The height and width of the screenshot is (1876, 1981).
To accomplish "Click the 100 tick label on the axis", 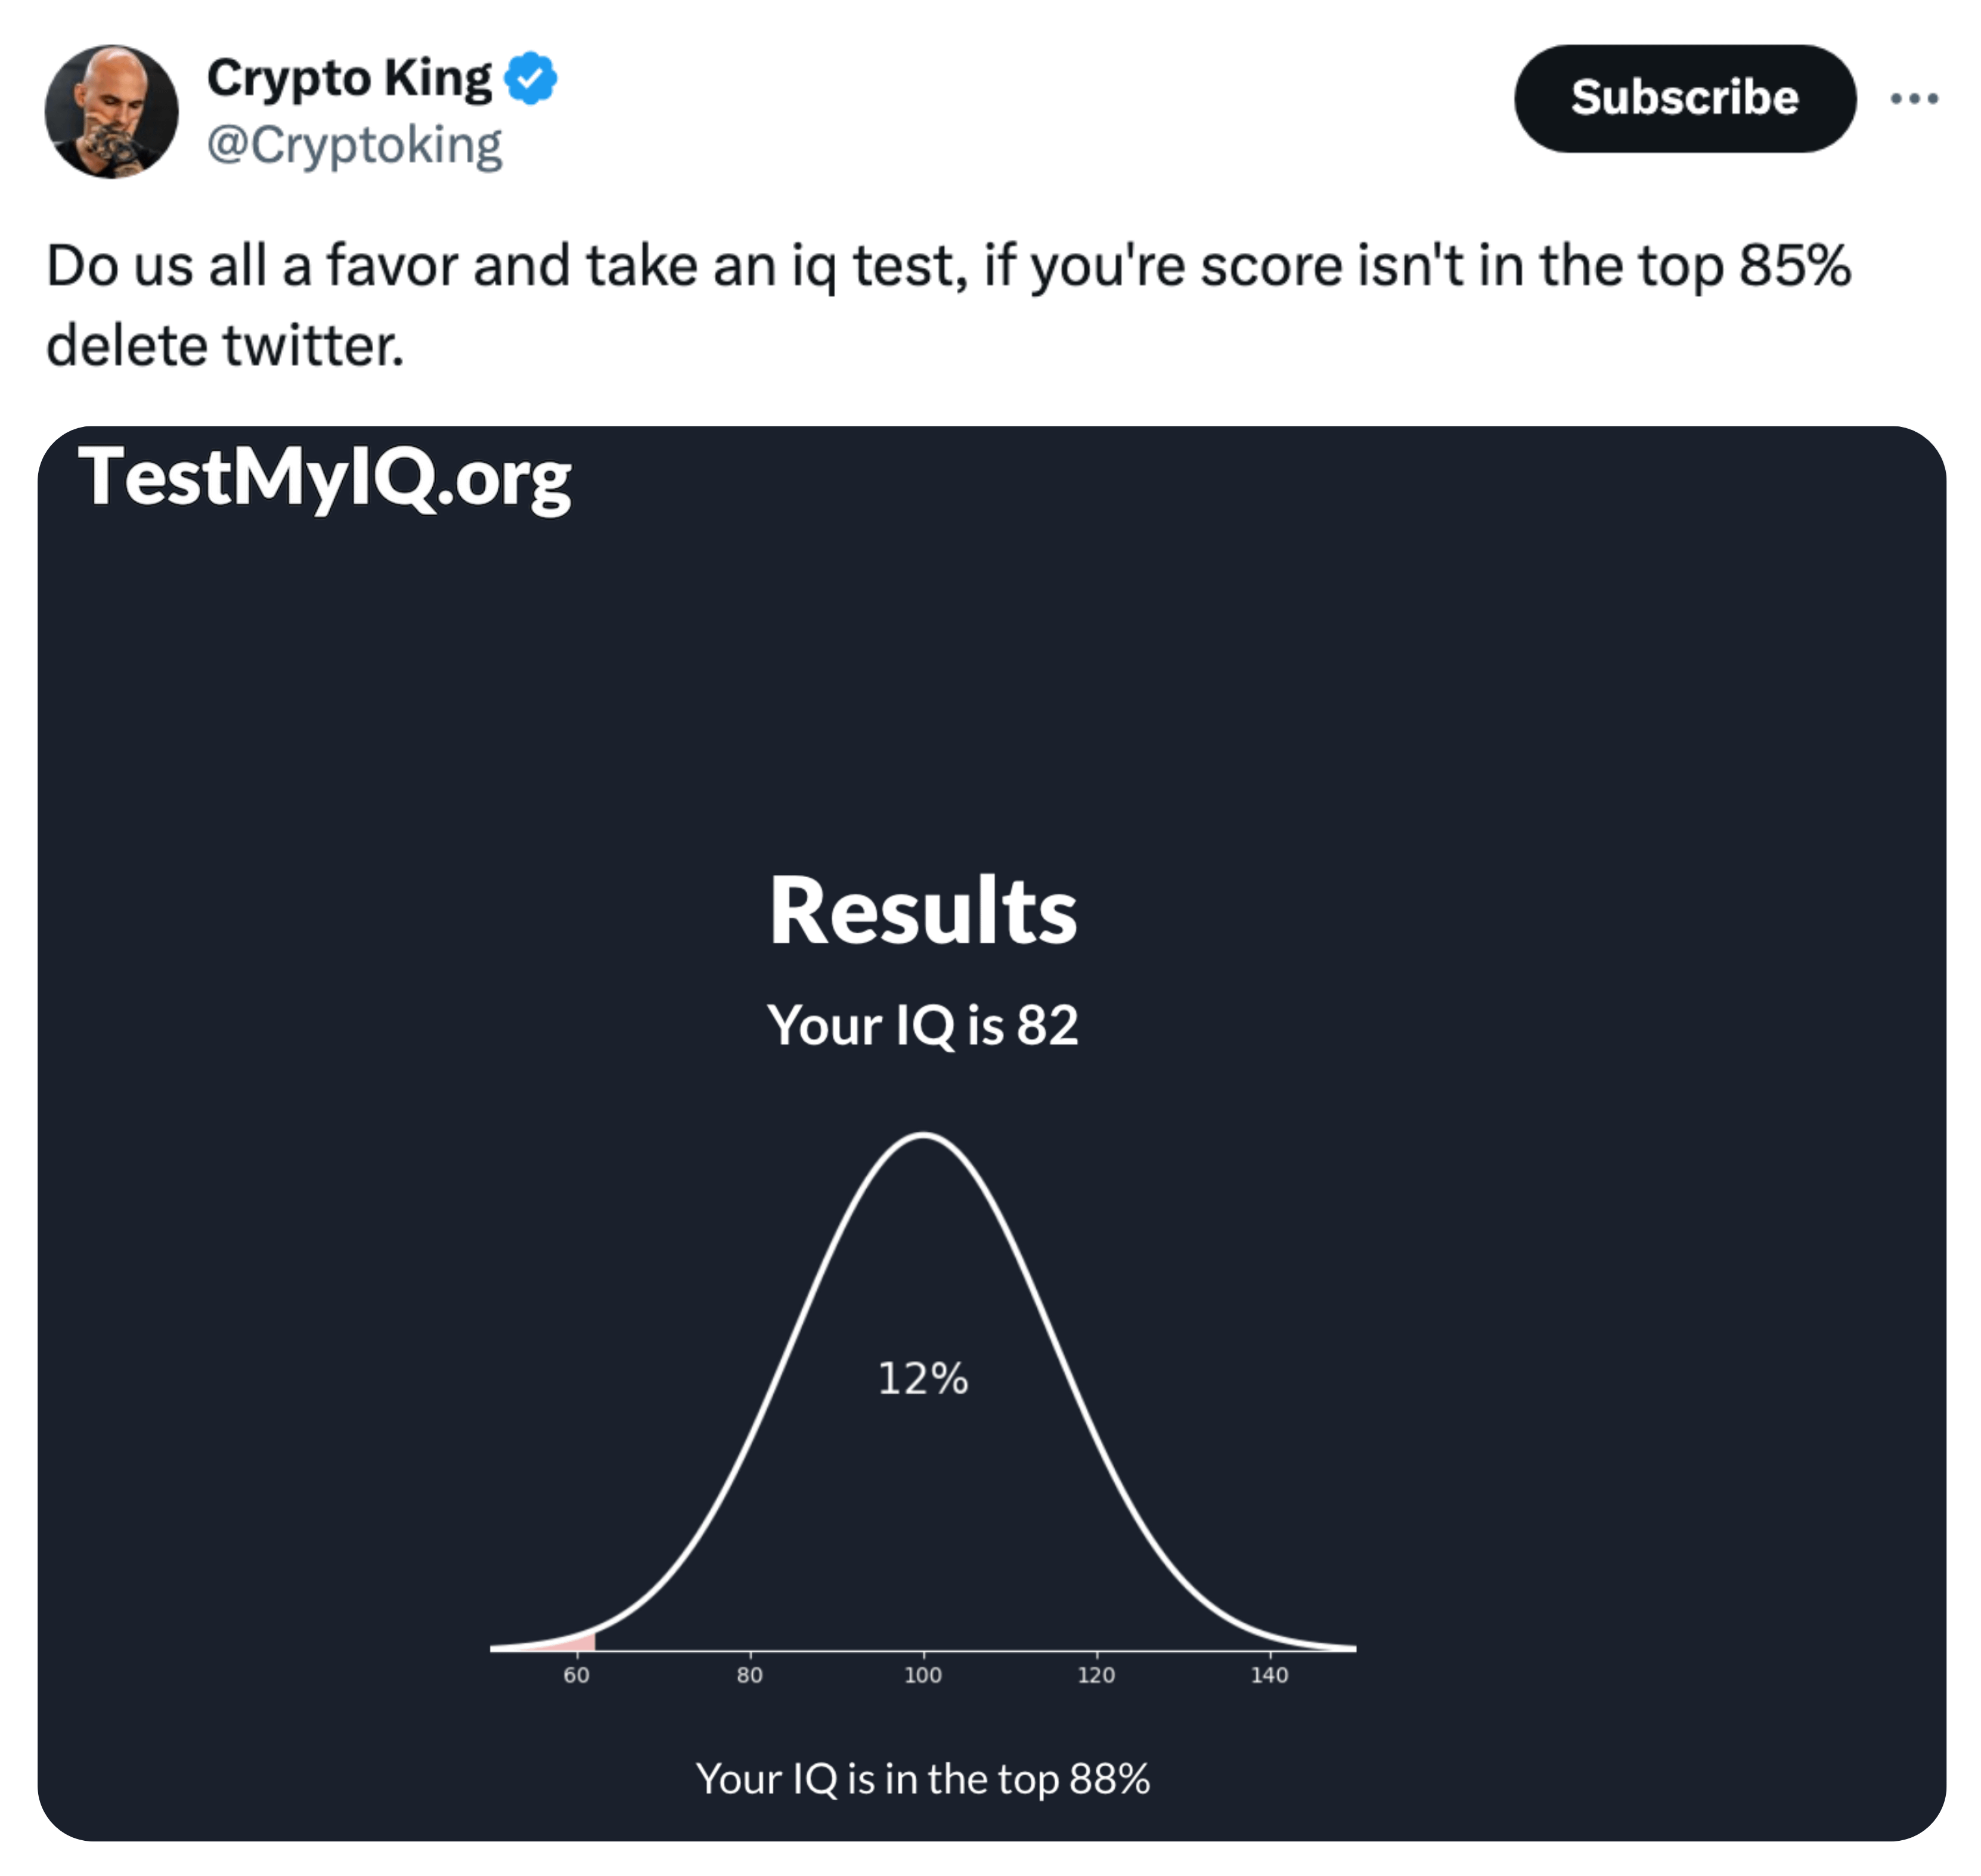I will 922,1676.
